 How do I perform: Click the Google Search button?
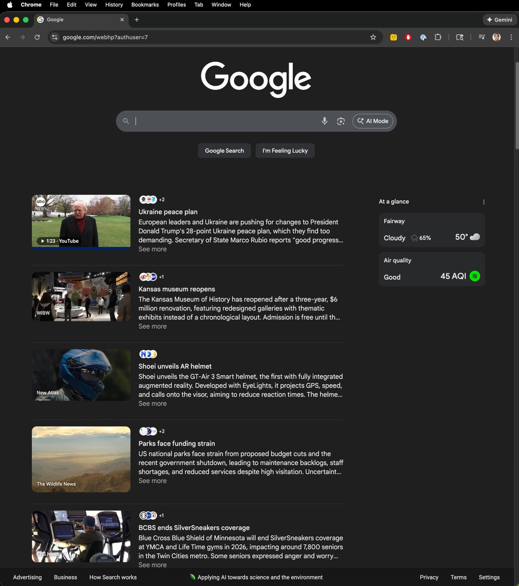coord(224,150)
